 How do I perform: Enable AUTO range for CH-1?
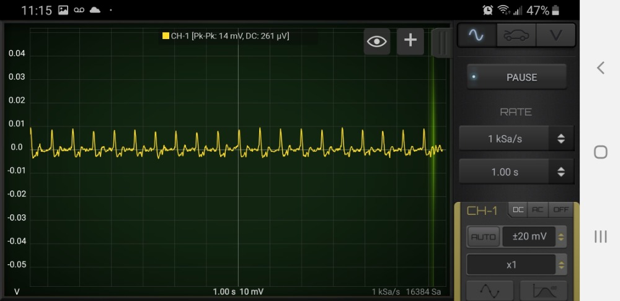(483, 237)
